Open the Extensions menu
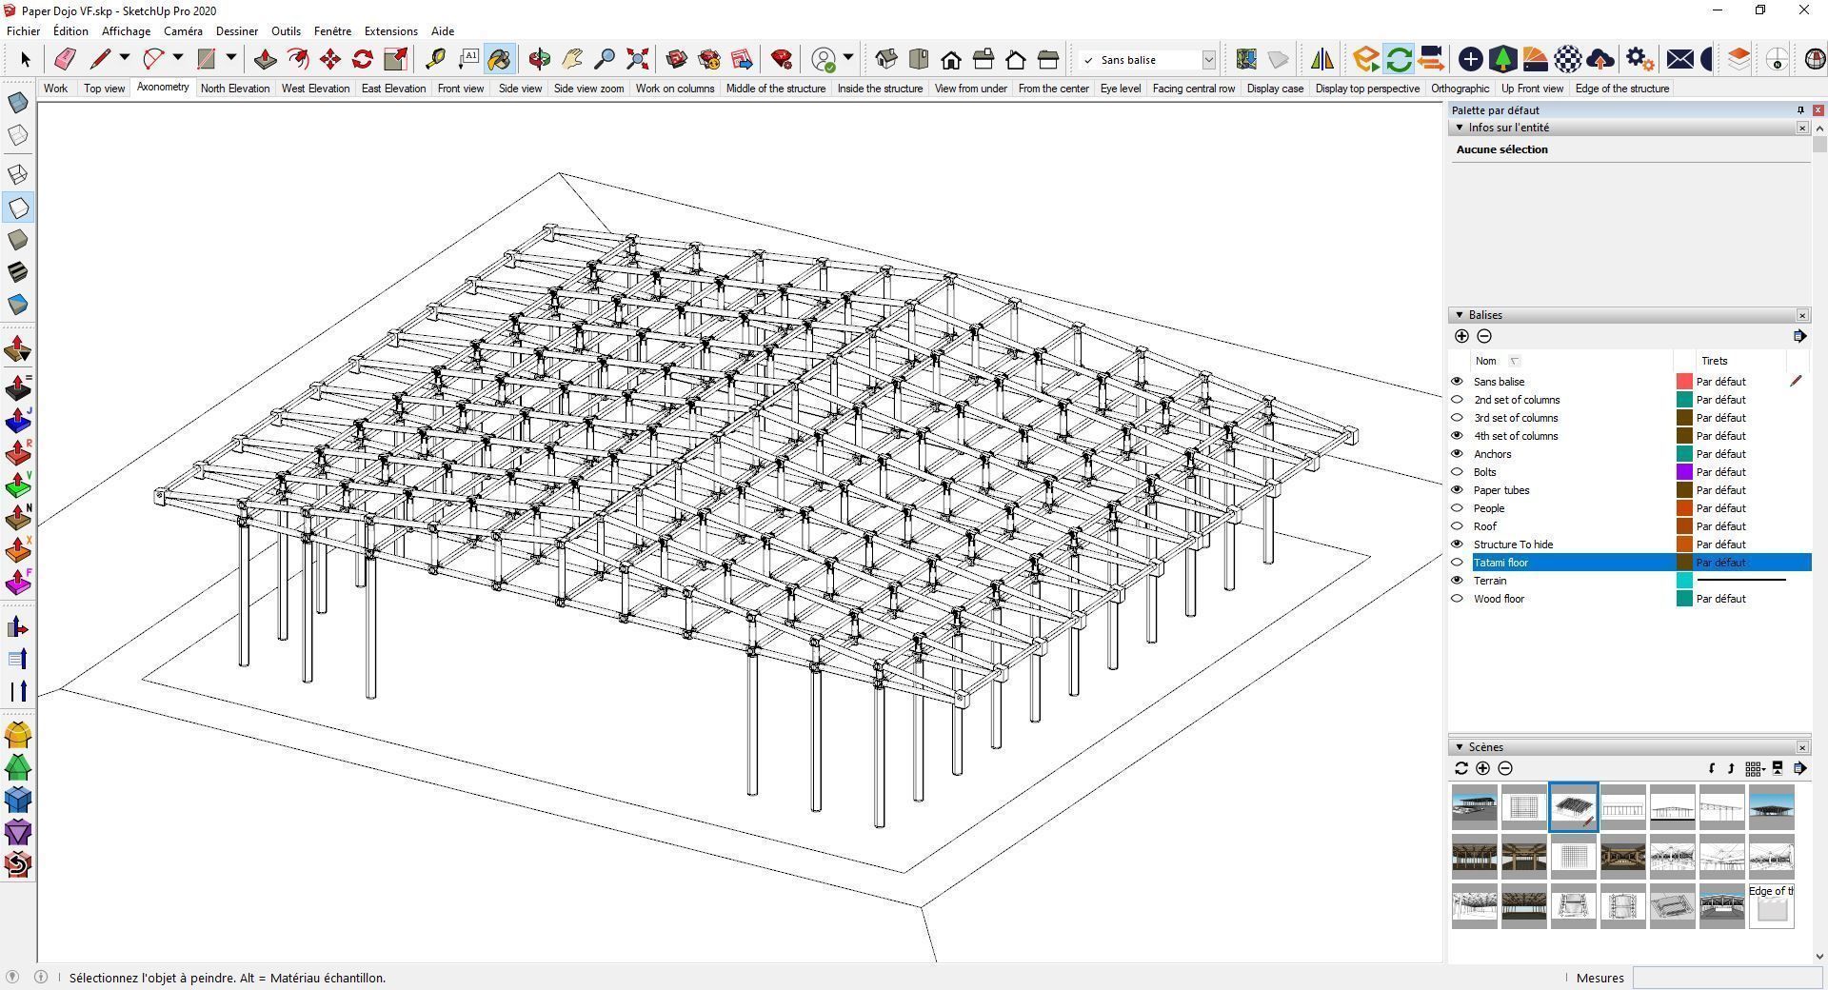The width and height of the screenshot is (1828, 990). tap(390, 31)
